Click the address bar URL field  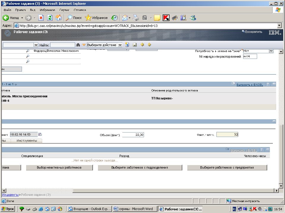[x=146, y=25]
